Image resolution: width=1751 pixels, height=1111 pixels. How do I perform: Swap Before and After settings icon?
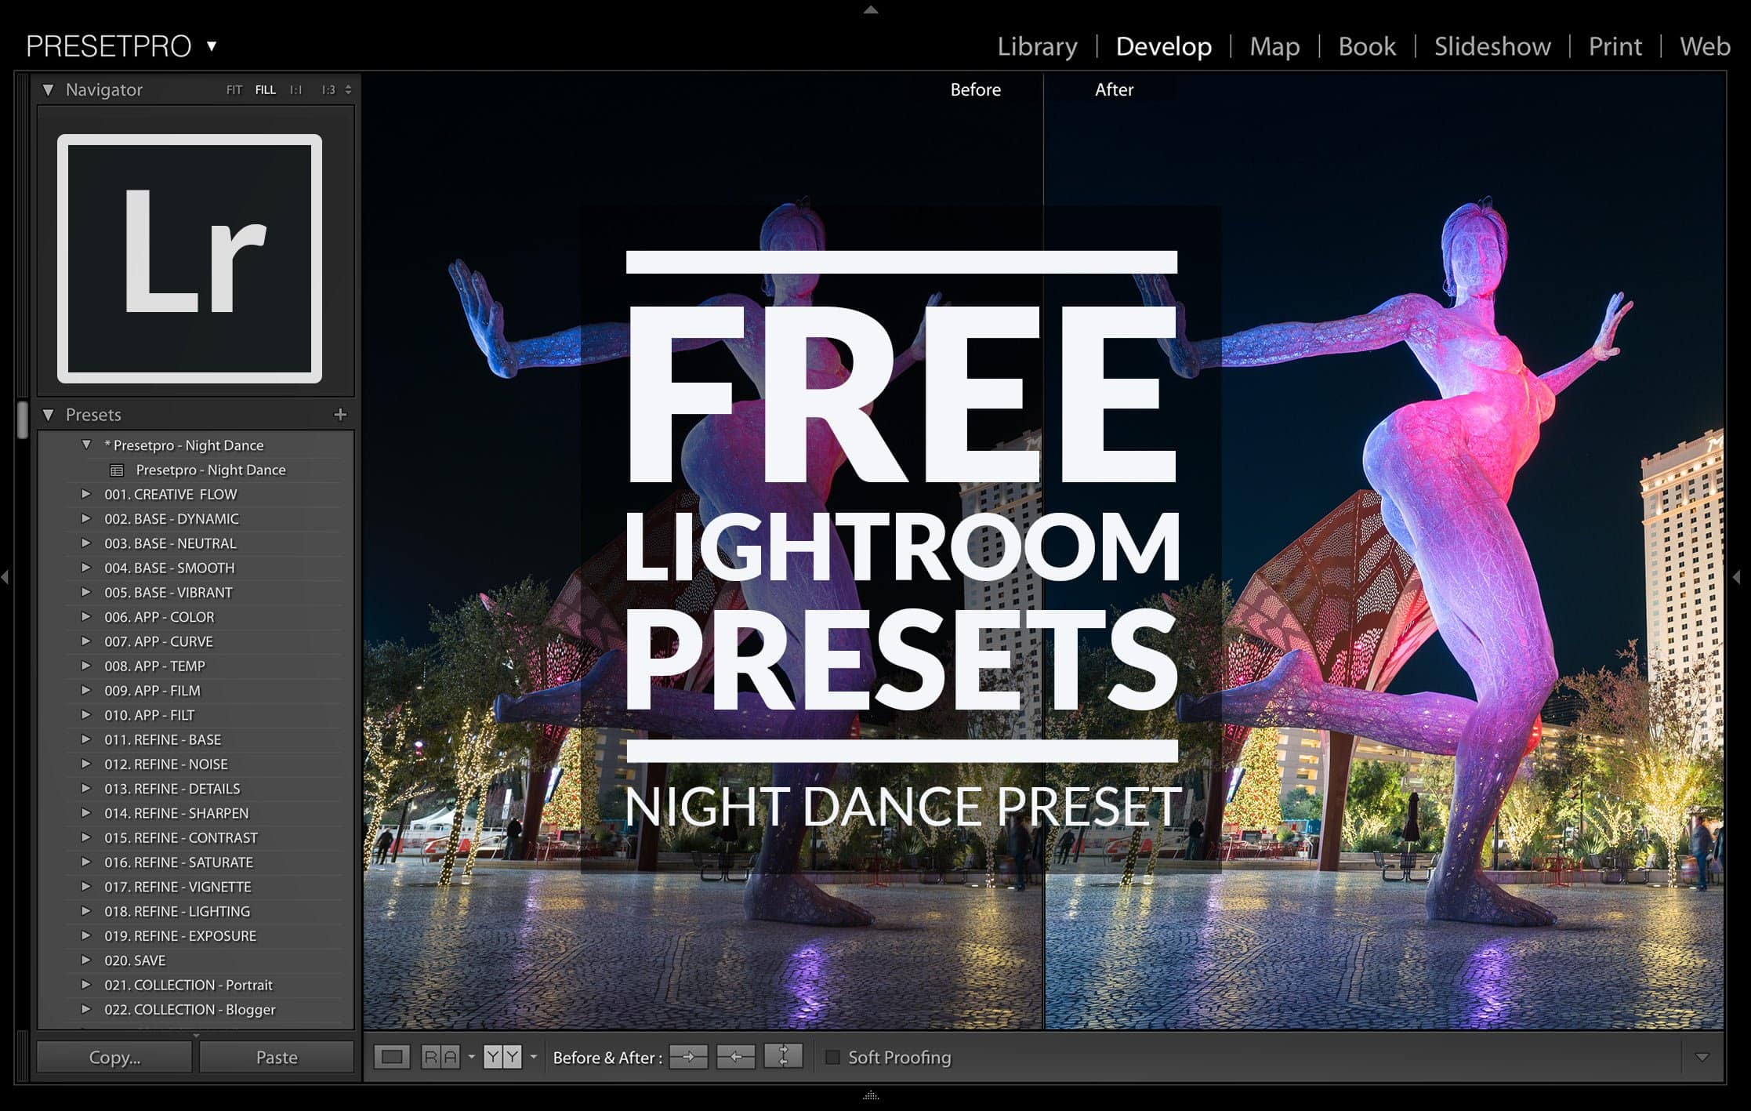783,1057
